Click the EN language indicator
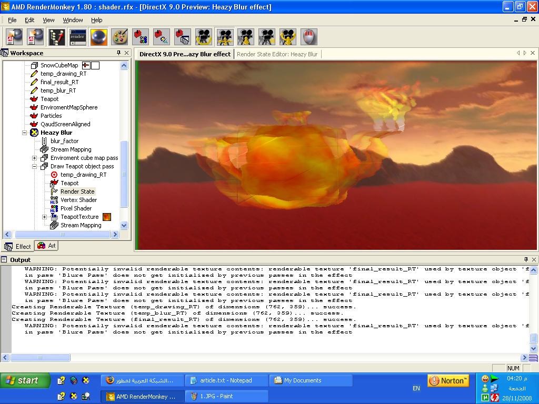The width and height of the screenshot is (539, 404). (416, 388)
